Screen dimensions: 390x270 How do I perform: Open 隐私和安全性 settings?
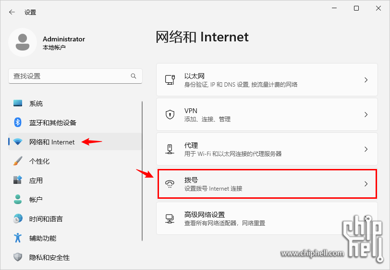75,257
